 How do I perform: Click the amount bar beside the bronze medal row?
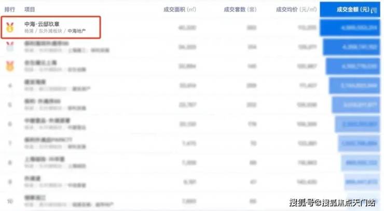[x=353, y=66]
